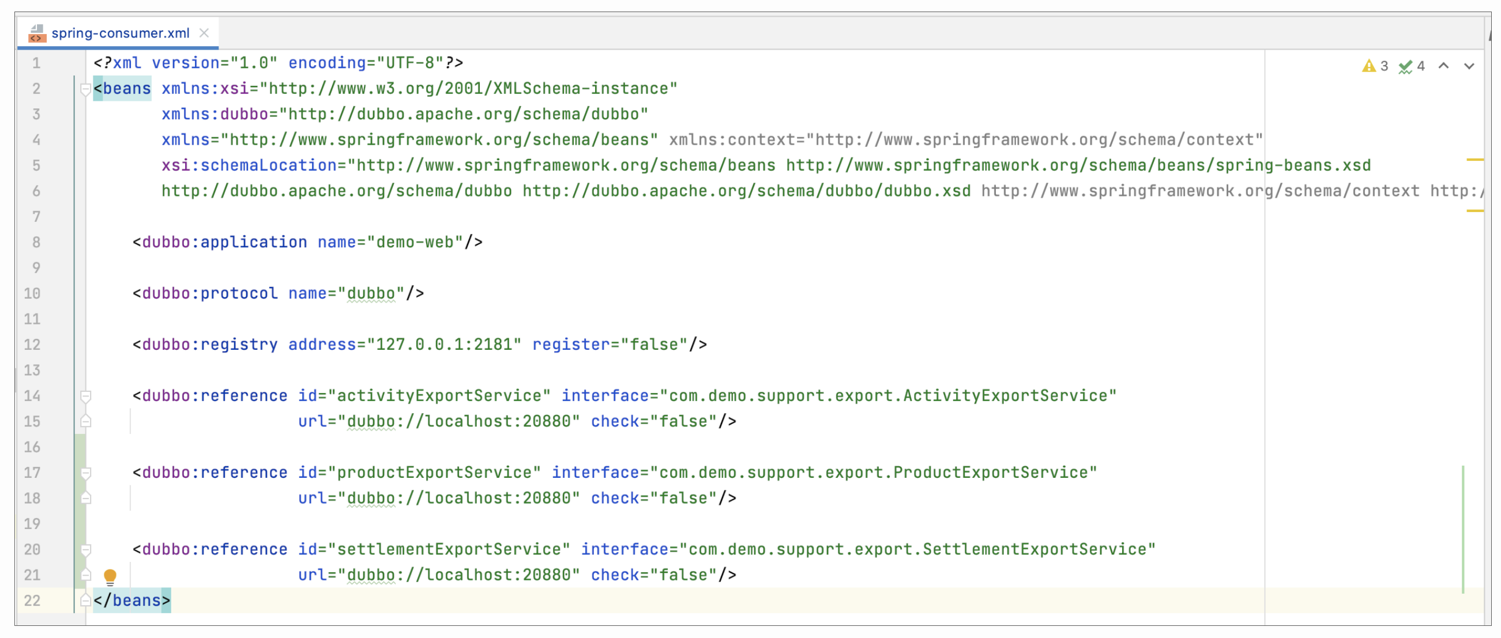The image size is (1501, 638).
Task: Collapse productExportService reference fold on line 17
Action: 86,473
